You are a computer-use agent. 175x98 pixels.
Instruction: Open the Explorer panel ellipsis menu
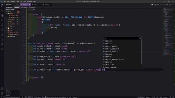click(x=17, y=5)
